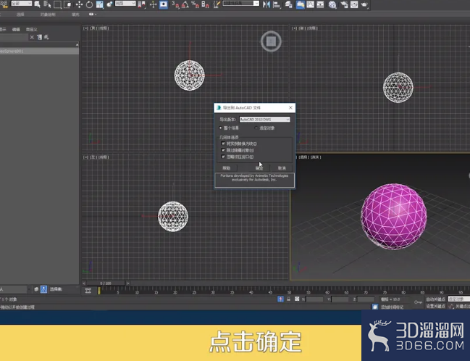Viewport: 470px width, 361px height.
Task: Open the customize menu in scene explorer
Action: (31, 30)
